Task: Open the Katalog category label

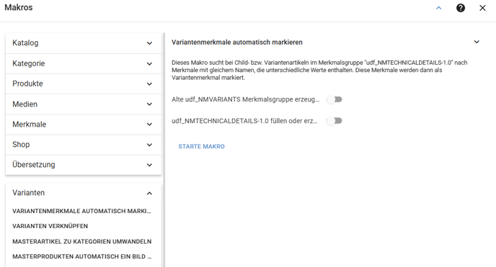Action: 25,43
